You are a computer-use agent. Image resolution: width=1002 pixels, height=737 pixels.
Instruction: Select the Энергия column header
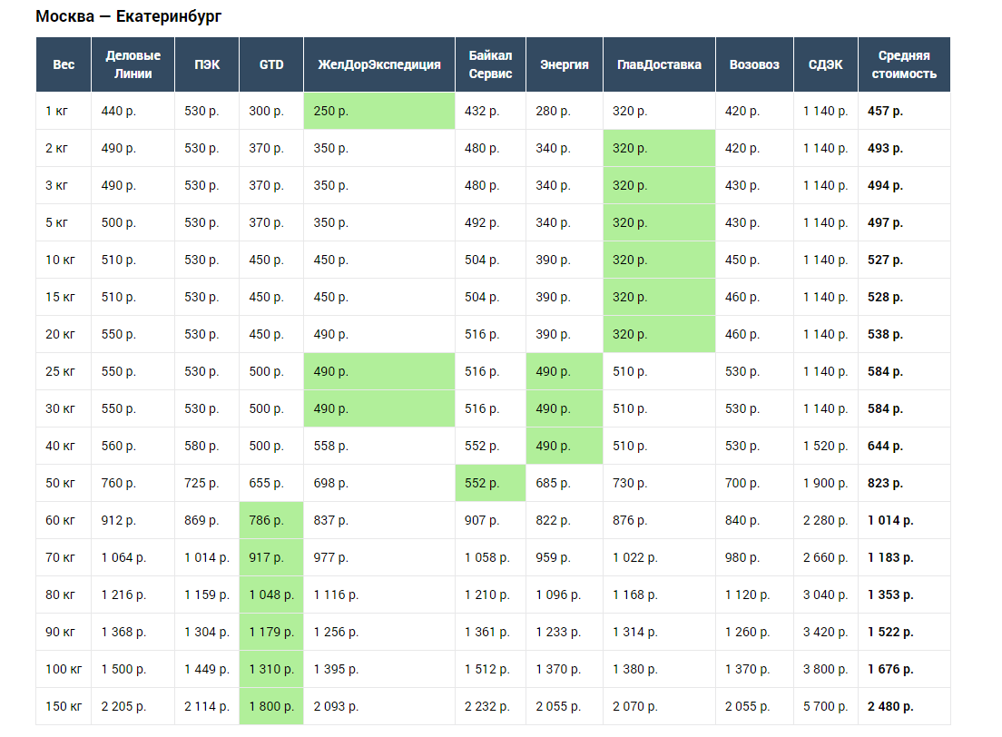coord(565,64)
